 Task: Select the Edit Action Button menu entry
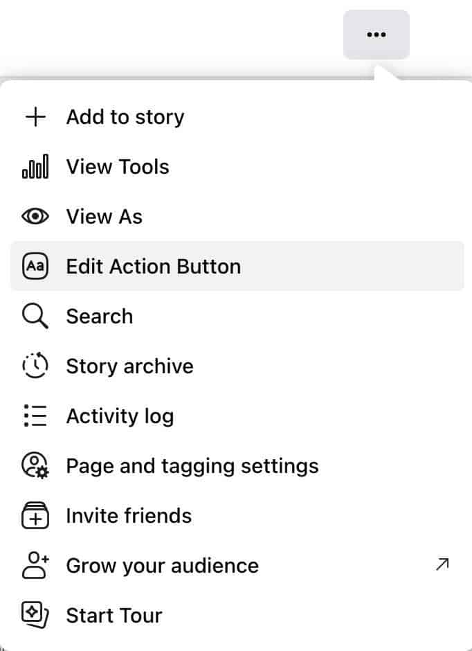click(237, 266)
